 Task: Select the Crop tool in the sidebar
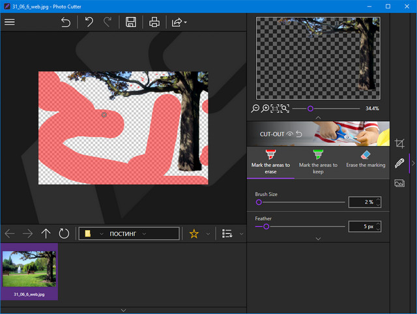click(400, 143)
